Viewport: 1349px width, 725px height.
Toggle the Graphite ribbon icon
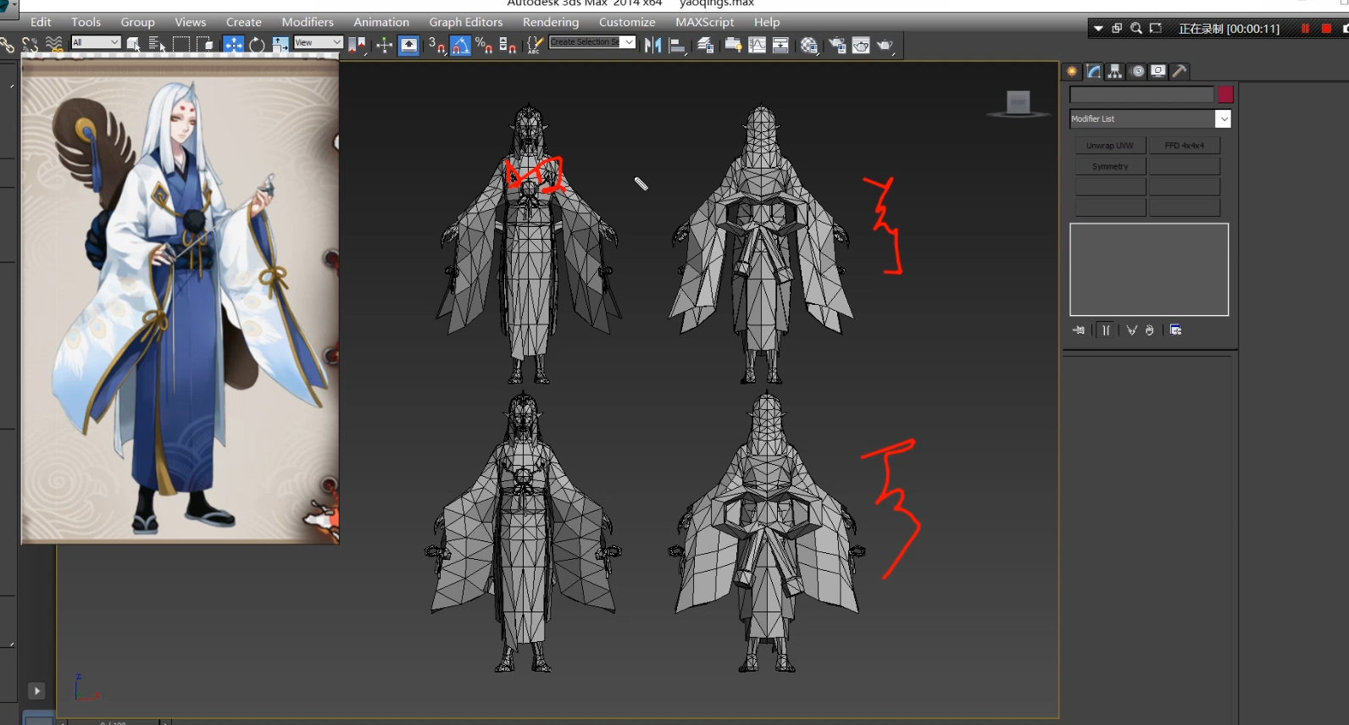(x=733, y=45)
